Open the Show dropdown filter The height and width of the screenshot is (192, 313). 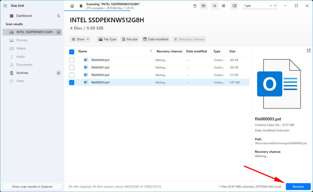(x=80, y=39)
